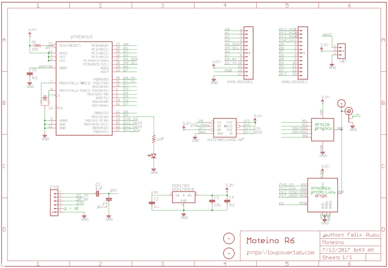This screenshot has height=268, width=388.
Task: Select the PB1(OC1A) pin label
Action: point(100,117)
